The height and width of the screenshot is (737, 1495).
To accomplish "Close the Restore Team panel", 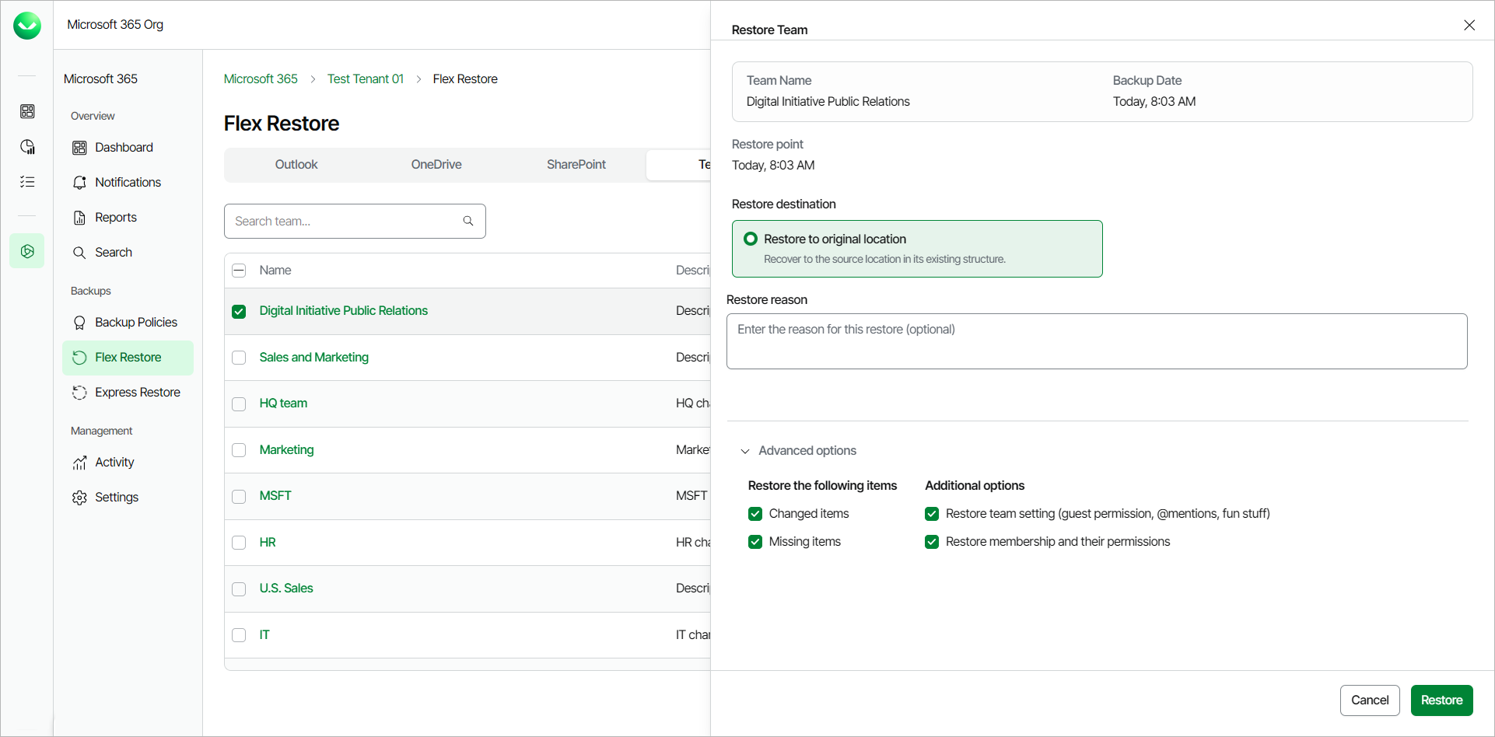I will [1469, 26].
